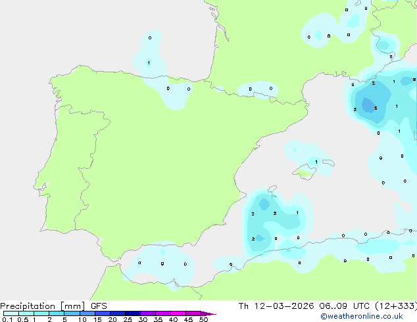
Task: Click the purple arrow tip ending the legend
Action: click(208, 313)
